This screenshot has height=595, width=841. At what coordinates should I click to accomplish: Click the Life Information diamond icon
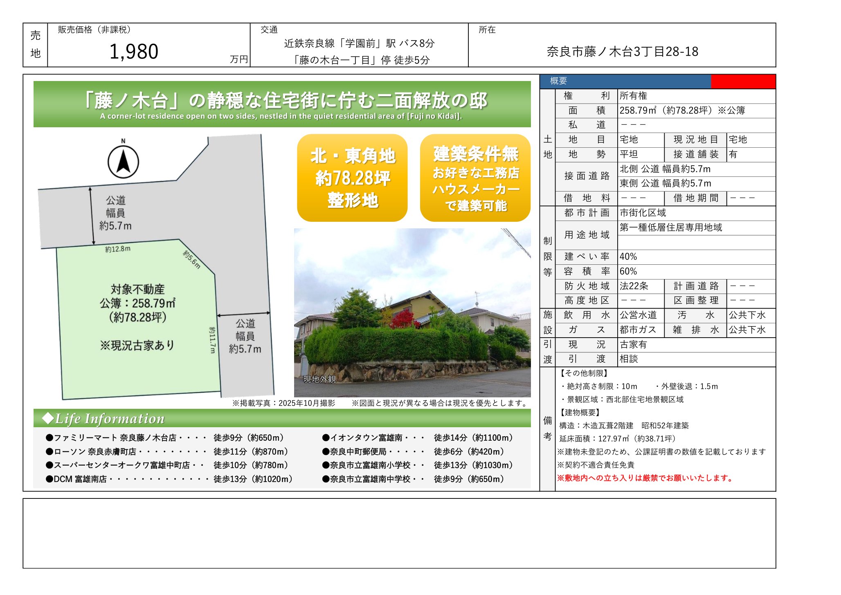pyautogui.click(x=48, y=418)
